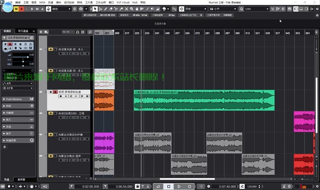The image size is (320, 190).
Task: Toggle global Solo S button
Action: (21, 9)
